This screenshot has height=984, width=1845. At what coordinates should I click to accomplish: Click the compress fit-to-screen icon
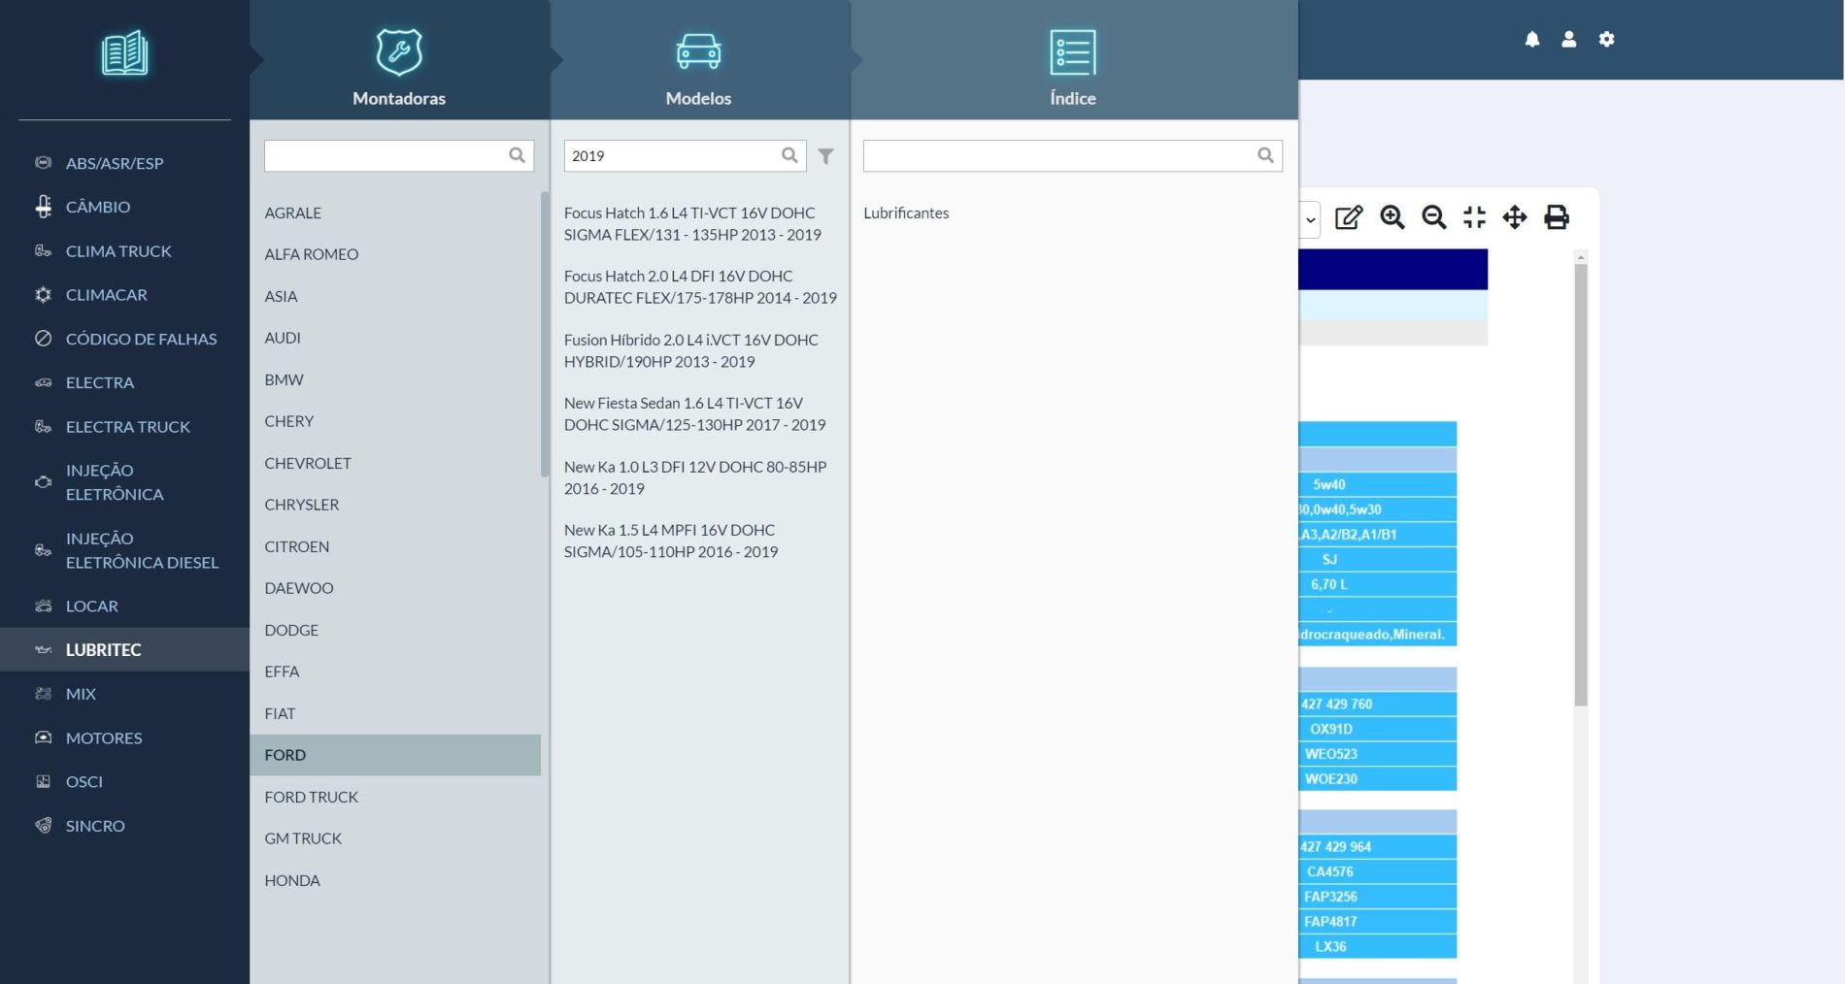click(1474, 217)
